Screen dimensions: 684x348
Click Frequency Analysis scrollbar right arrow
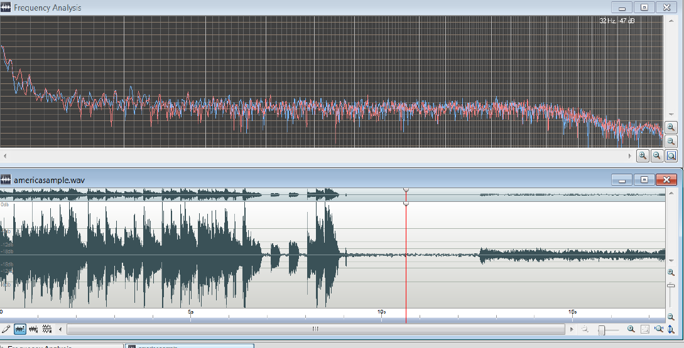point(630,156)
